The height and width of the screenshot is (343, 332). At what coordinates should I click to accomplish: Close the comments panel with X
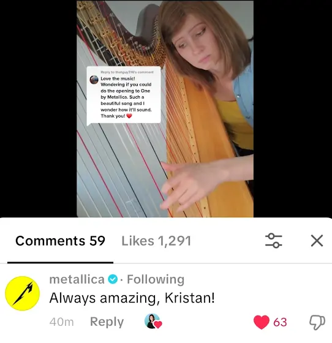317,241
